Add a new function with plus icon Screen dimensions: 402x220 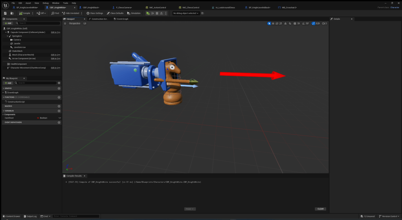(x=59, y=97)
